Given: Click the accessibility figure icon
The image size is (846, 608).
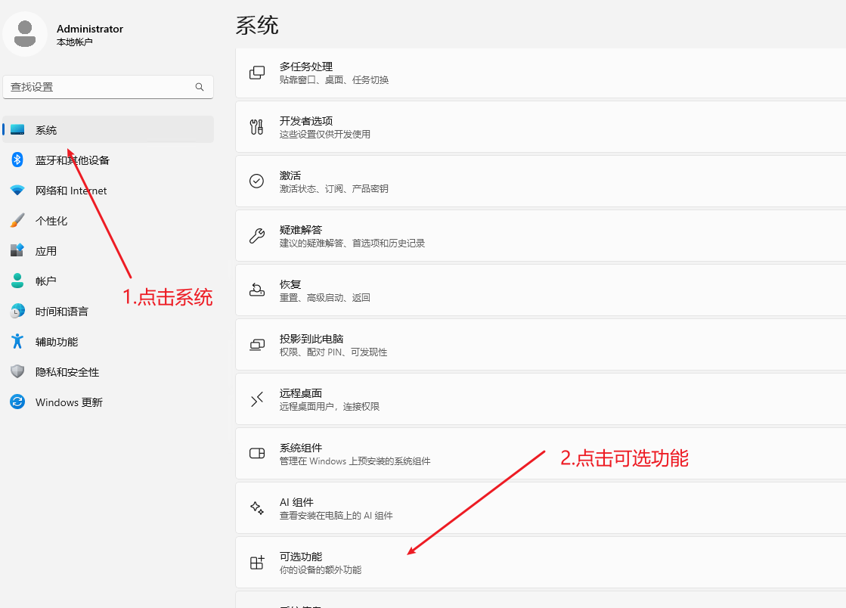Looking at the screenshot, I should [x=17, y=342].
